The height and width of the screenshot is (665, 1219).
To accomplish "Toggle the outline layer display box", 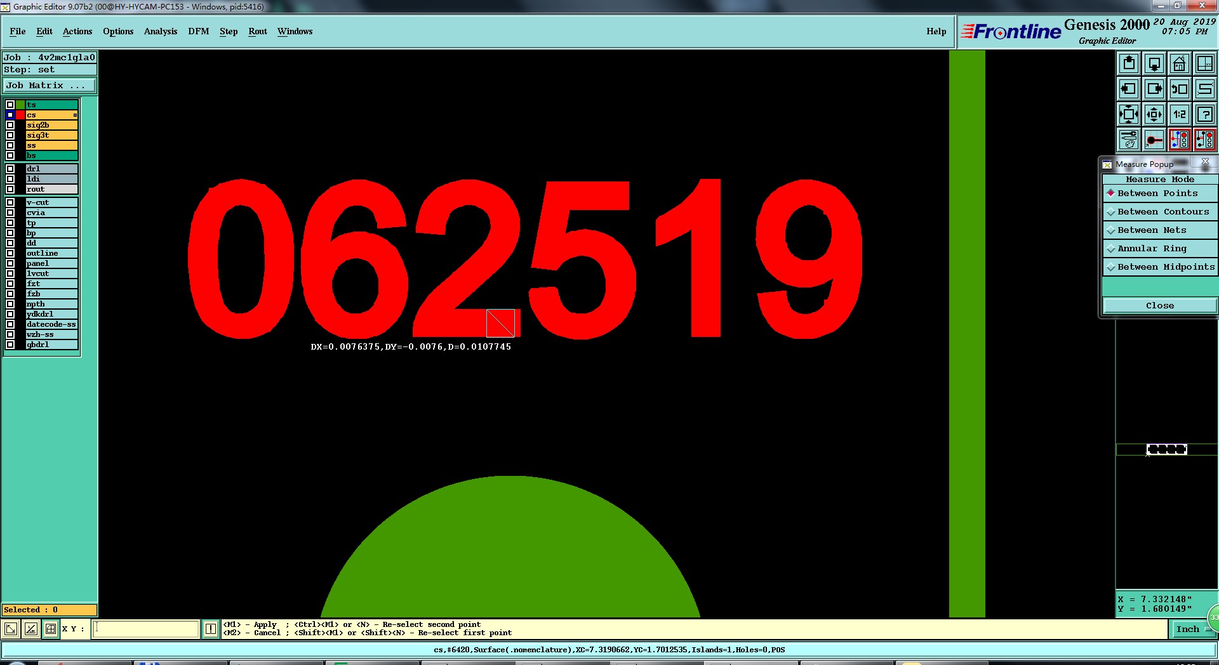I will (10, 253).
